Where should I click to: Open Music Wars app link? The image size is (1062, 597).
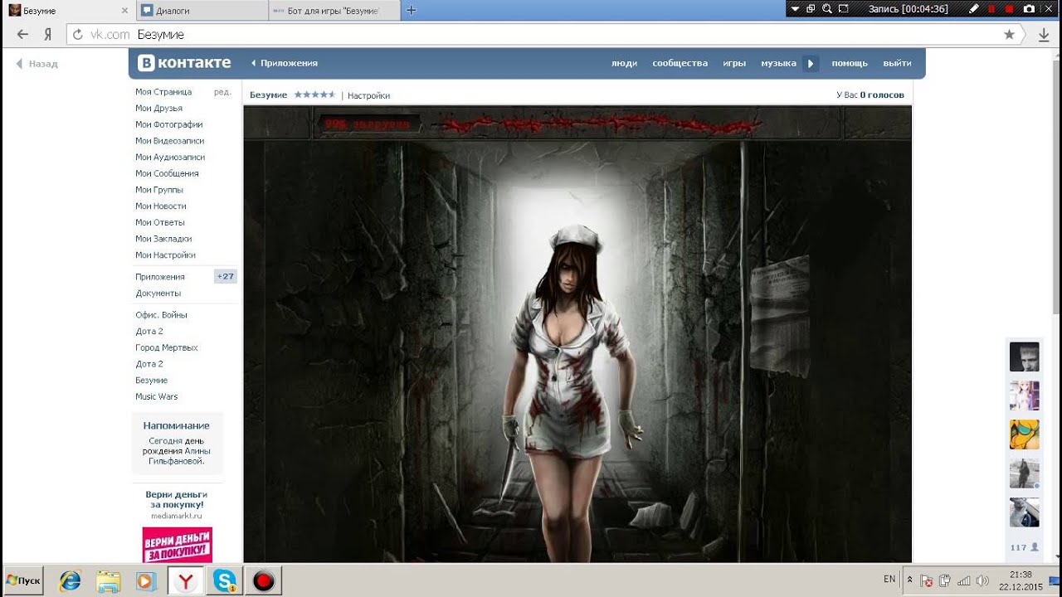157,396
